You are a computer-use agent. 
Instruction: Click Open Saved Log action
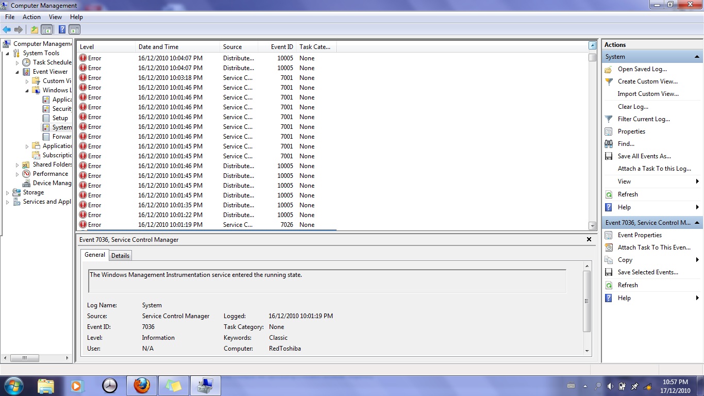tap(642, 69)
